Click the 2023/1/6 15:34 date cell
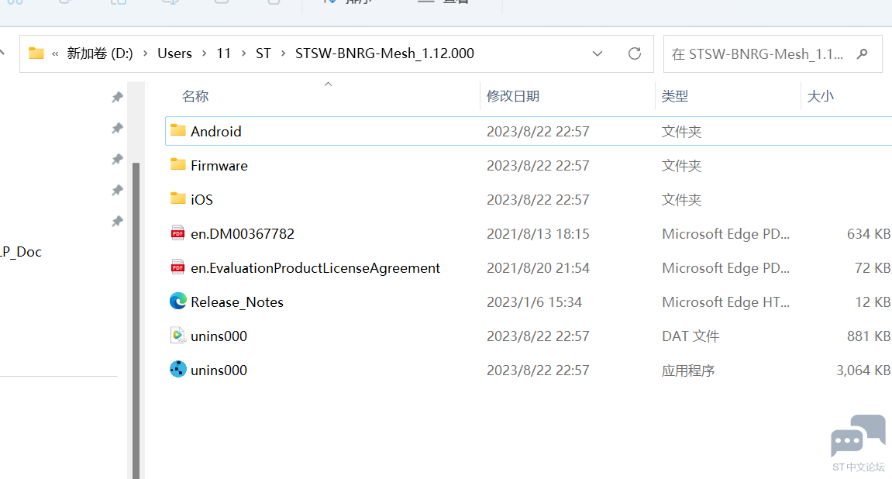Viewport: 892px width, 479px height. 534,302
